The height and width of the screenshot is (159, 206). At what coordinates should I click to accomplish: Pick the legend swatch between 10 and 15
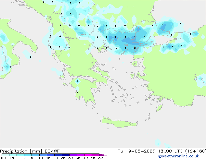pos(43,155)
